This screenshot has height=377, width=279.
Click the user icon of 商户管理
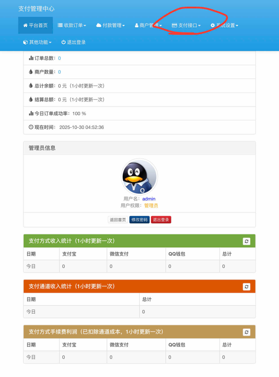point(136,25)
